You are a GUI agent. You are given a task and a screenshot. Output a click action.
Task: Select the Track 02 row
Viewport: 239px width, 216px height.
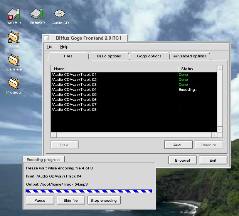[134, 80]
